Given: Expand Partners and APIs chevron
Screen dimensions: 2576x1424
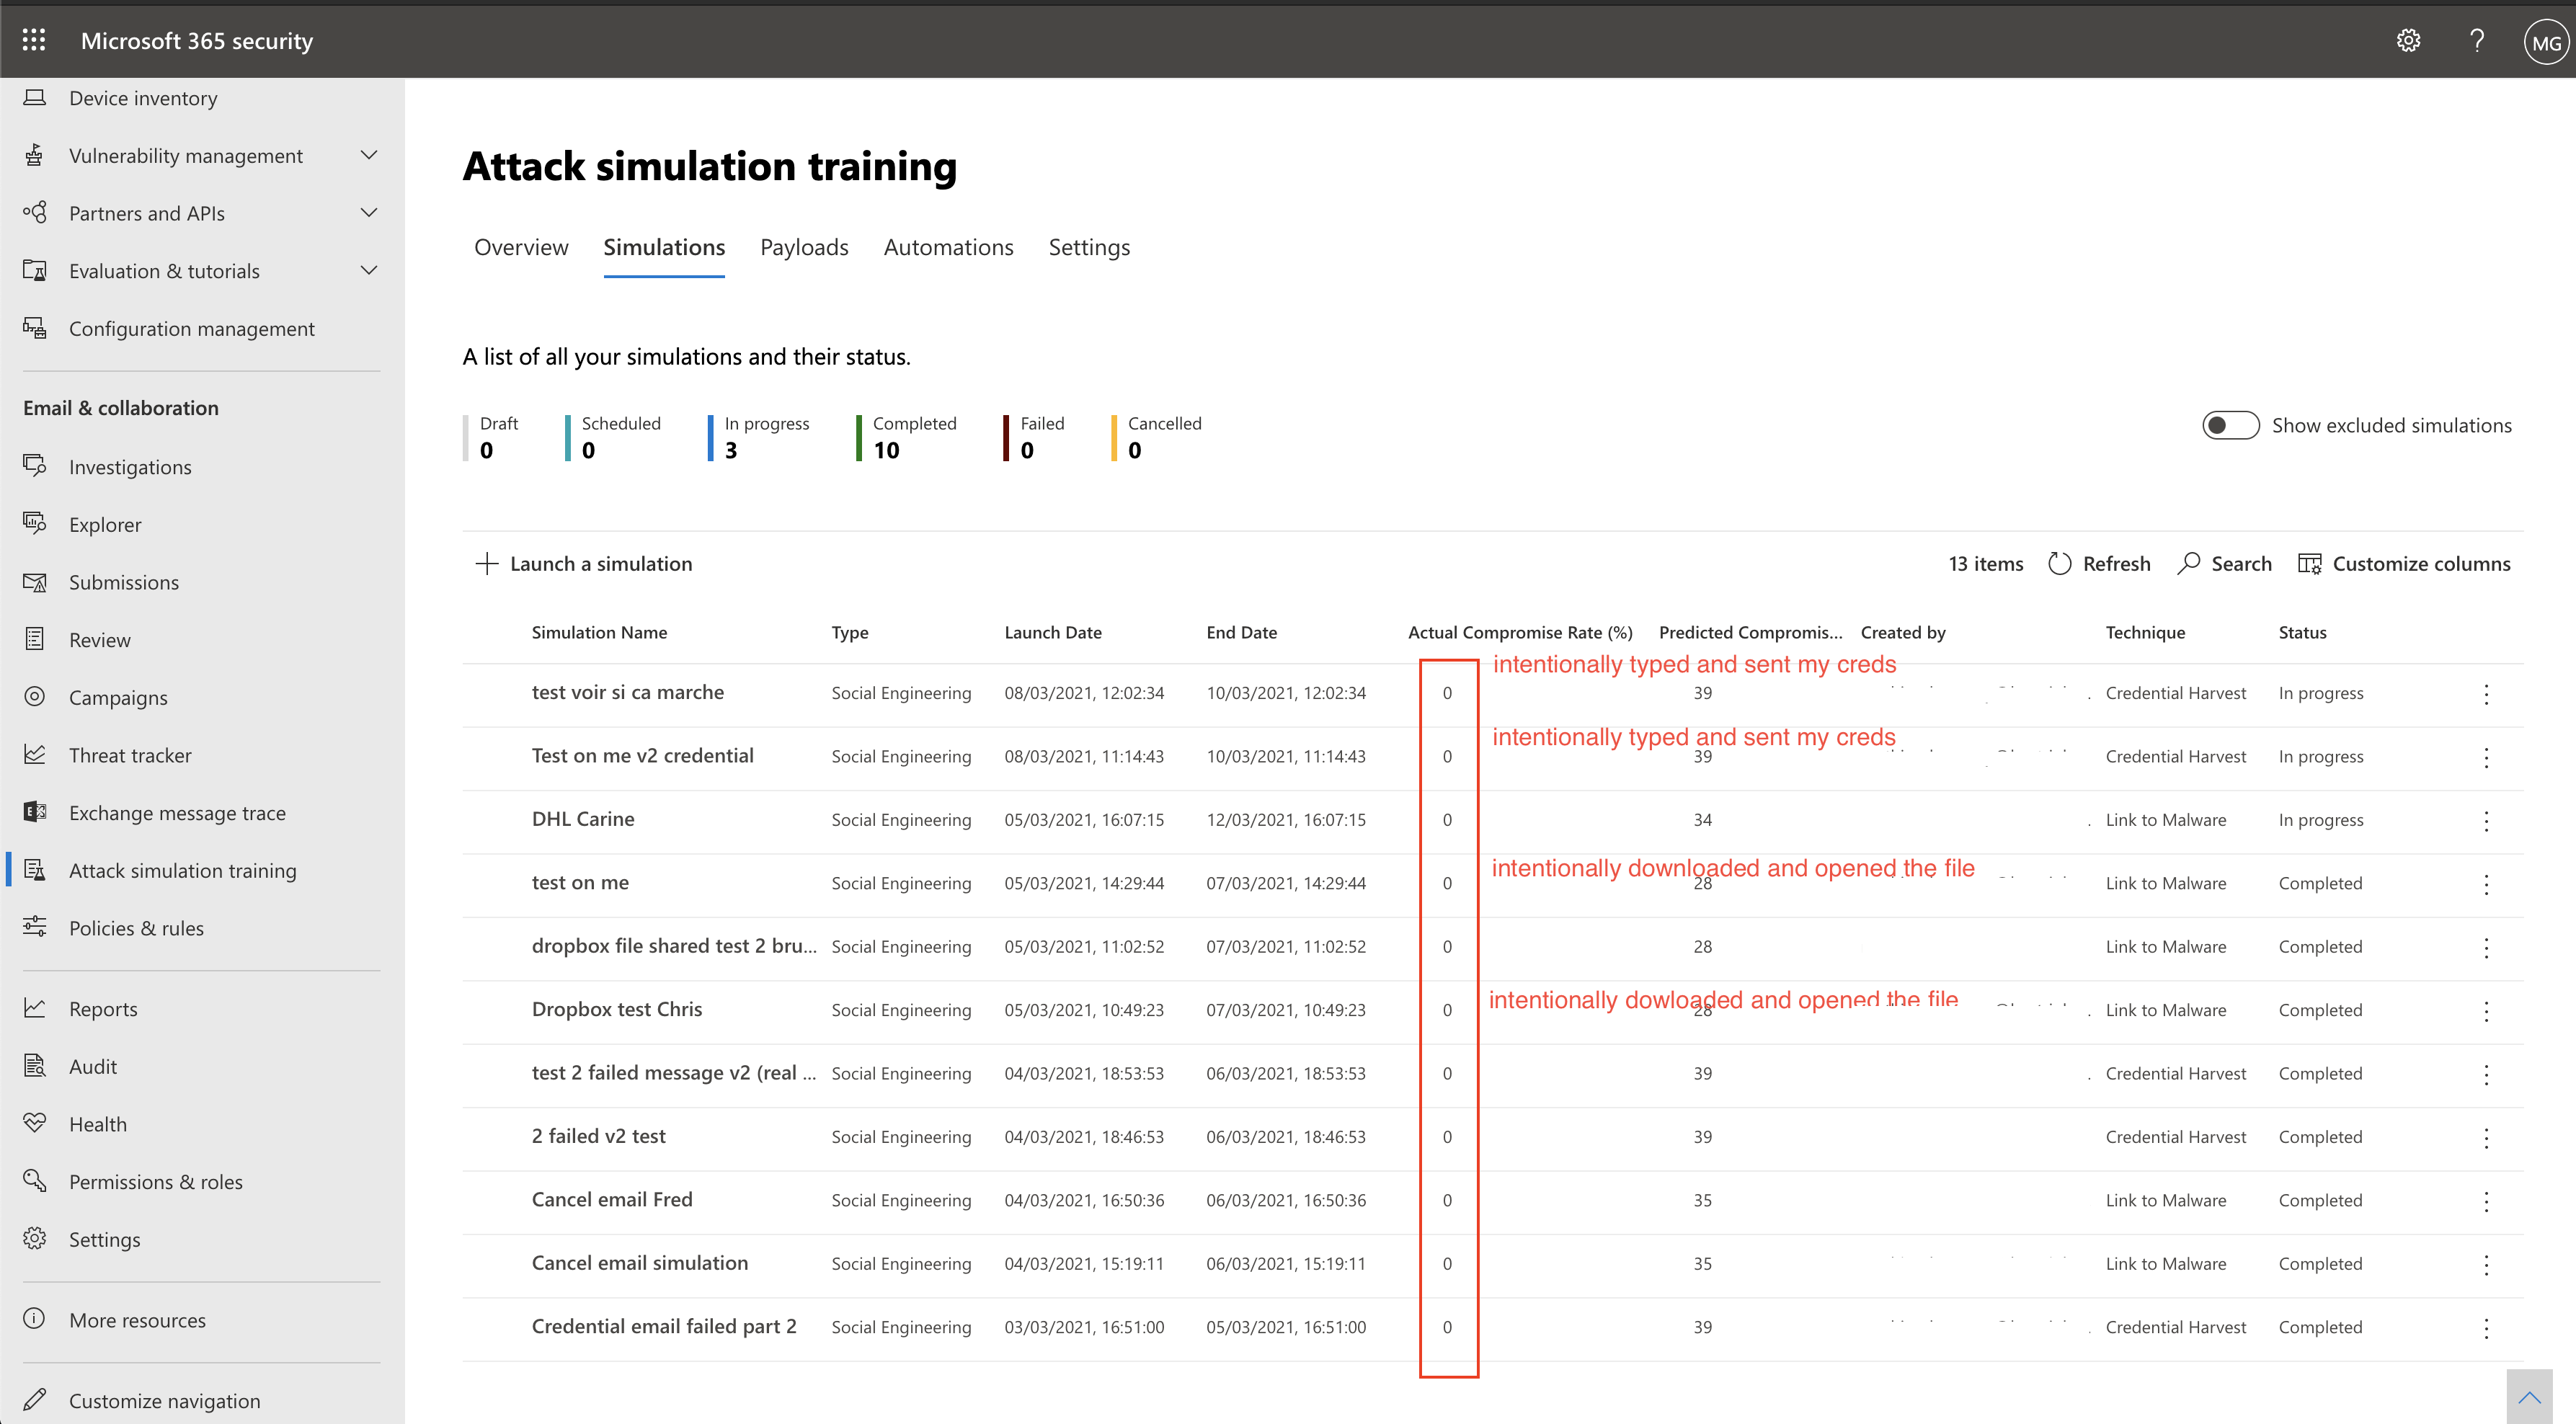Looking at the screenshot, I should pos(369,213).
